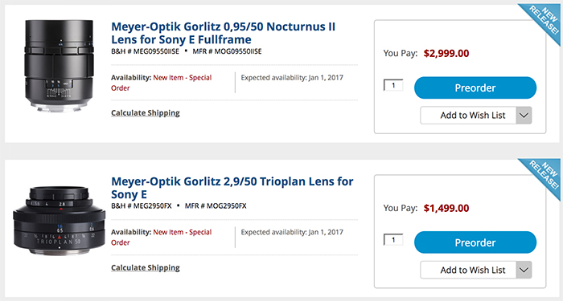This screenshot has width=563, height=301.
Task: Focus the quantity field for the Nocturnus II
Action: tap(393, 85)
